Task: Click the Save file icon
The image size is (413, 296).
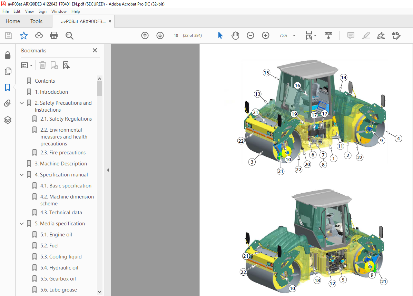Action: (8, 35)
